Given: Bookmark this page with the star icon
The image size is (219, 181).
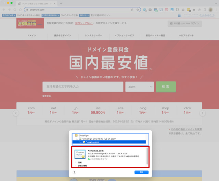Looking at the screenshot, I should [138, 10].
